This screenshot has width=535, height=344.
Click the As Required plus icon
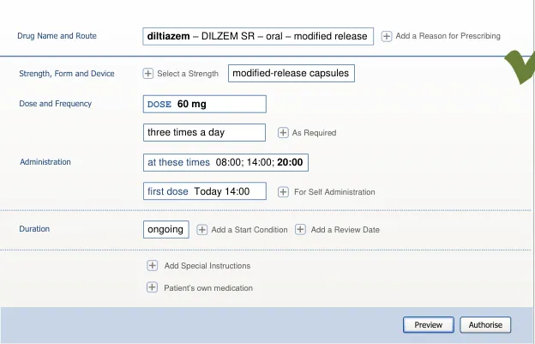[283, 133]
